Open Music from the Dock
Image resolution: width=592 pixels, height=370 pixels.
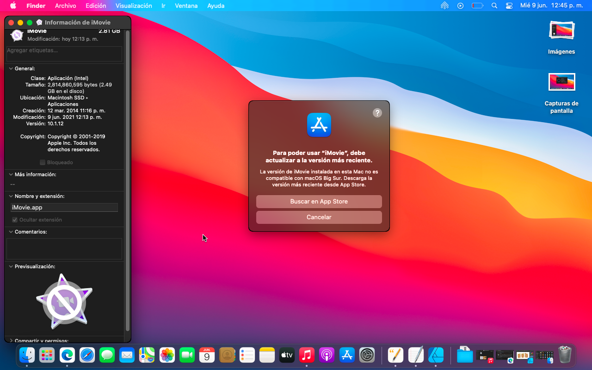307,355
